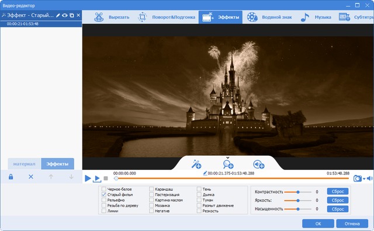Reset saturation with Сброс button
Screen dimensions: 374x231
338,209
